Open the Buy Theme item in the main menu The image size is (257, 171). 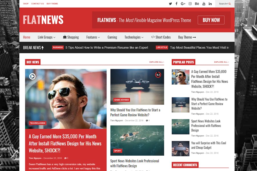click(187, 37)
